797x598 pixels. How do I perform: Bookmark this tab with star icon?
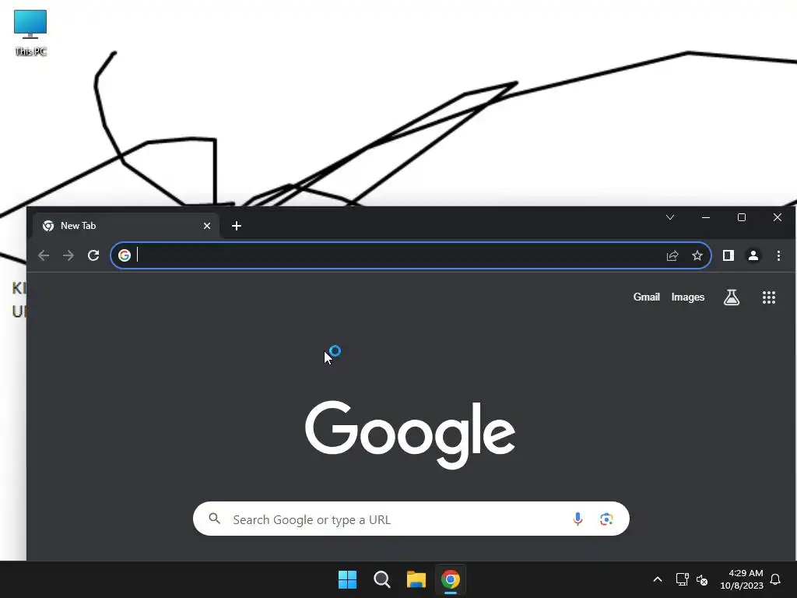pyautogui.click(x=697, y=255)
